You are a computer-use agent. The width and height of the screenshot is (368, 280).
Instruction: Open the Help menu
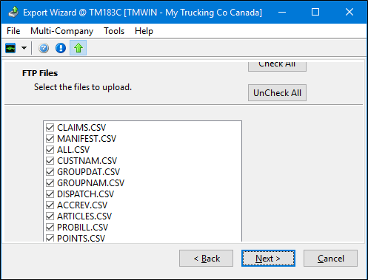point(144,31)
